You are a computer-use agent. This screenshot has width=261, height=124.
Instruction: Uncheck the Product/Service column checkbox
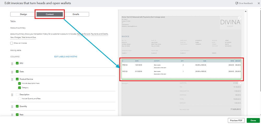click(17, 79)
